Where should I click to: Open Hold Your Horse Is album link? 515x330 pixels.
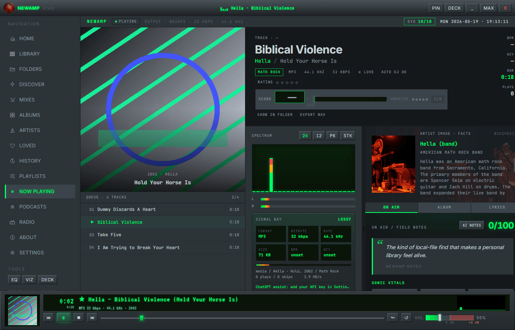[308, 61]
